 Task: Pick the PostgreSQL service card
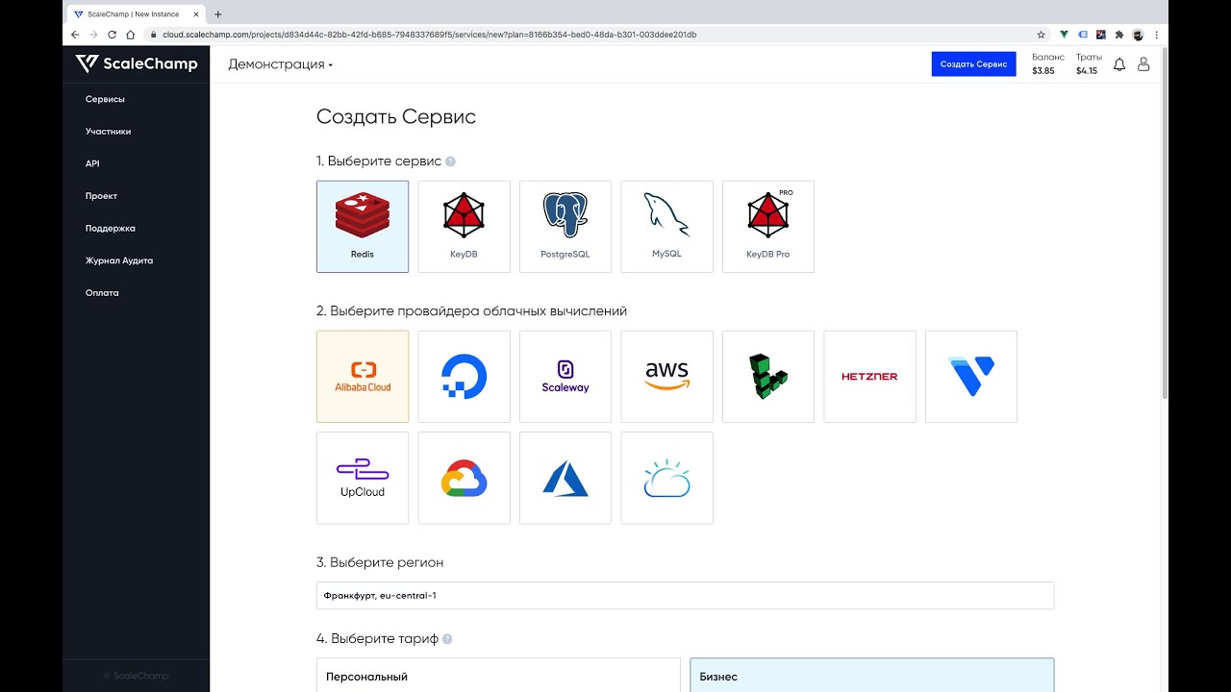pos(565,227)
